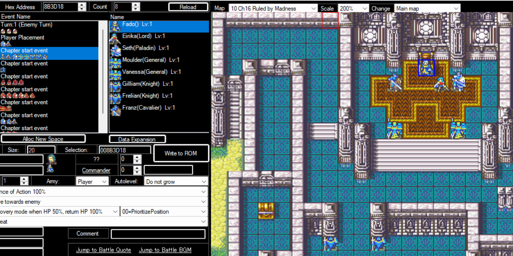Select the right armored Knight at map bottom
This screenshot has width=513, height=256.
pos(378,243)
